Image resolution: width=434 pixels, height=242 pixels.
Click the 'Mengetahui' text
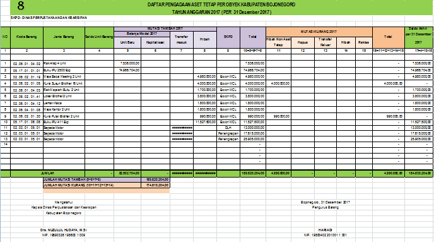64,202
